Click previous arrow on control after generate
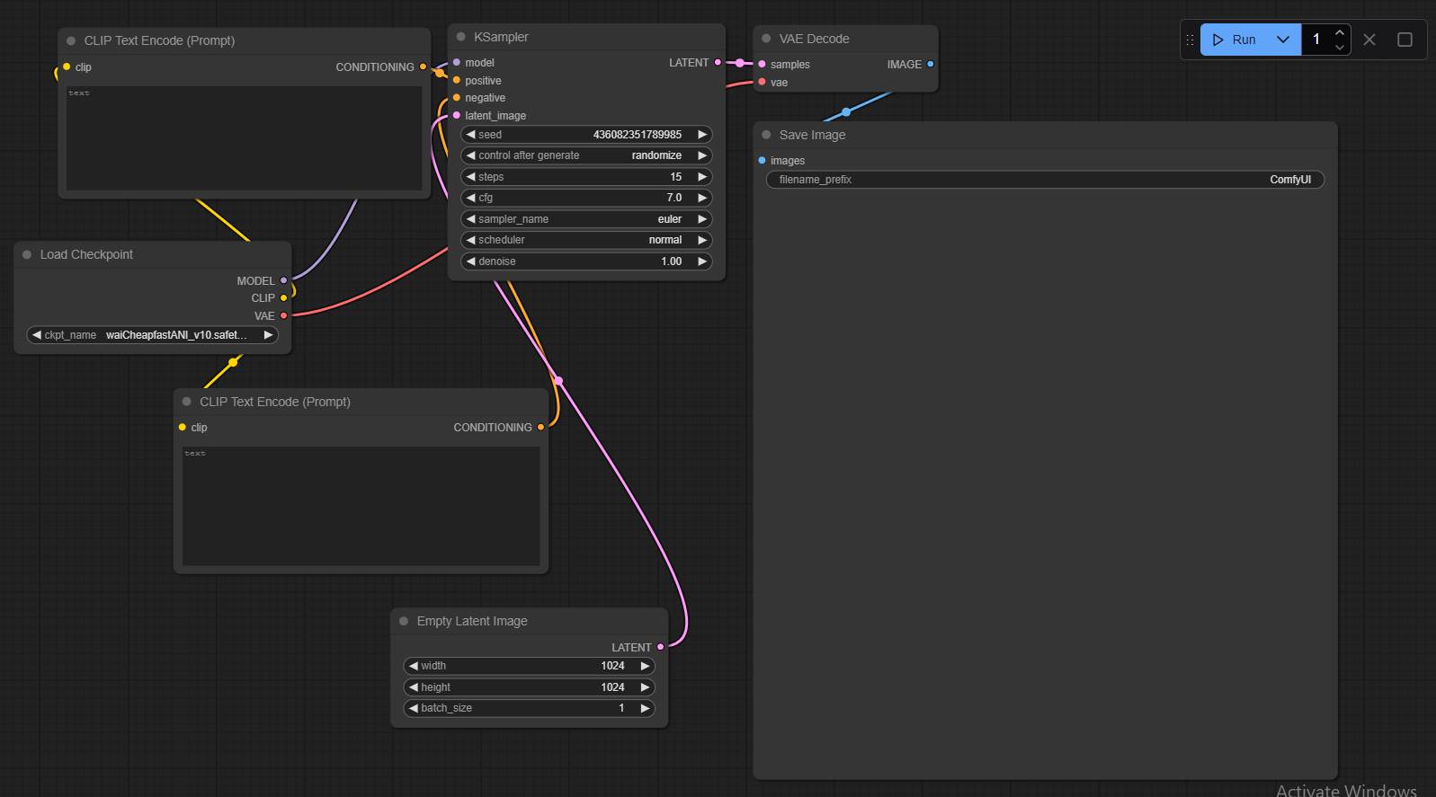The image size is (1436, 797). pyautogui.click(x=470, y=155)
